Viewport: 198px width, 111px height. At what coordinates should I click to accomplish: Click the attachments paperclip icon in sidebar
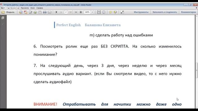click(x=3, y=24)
